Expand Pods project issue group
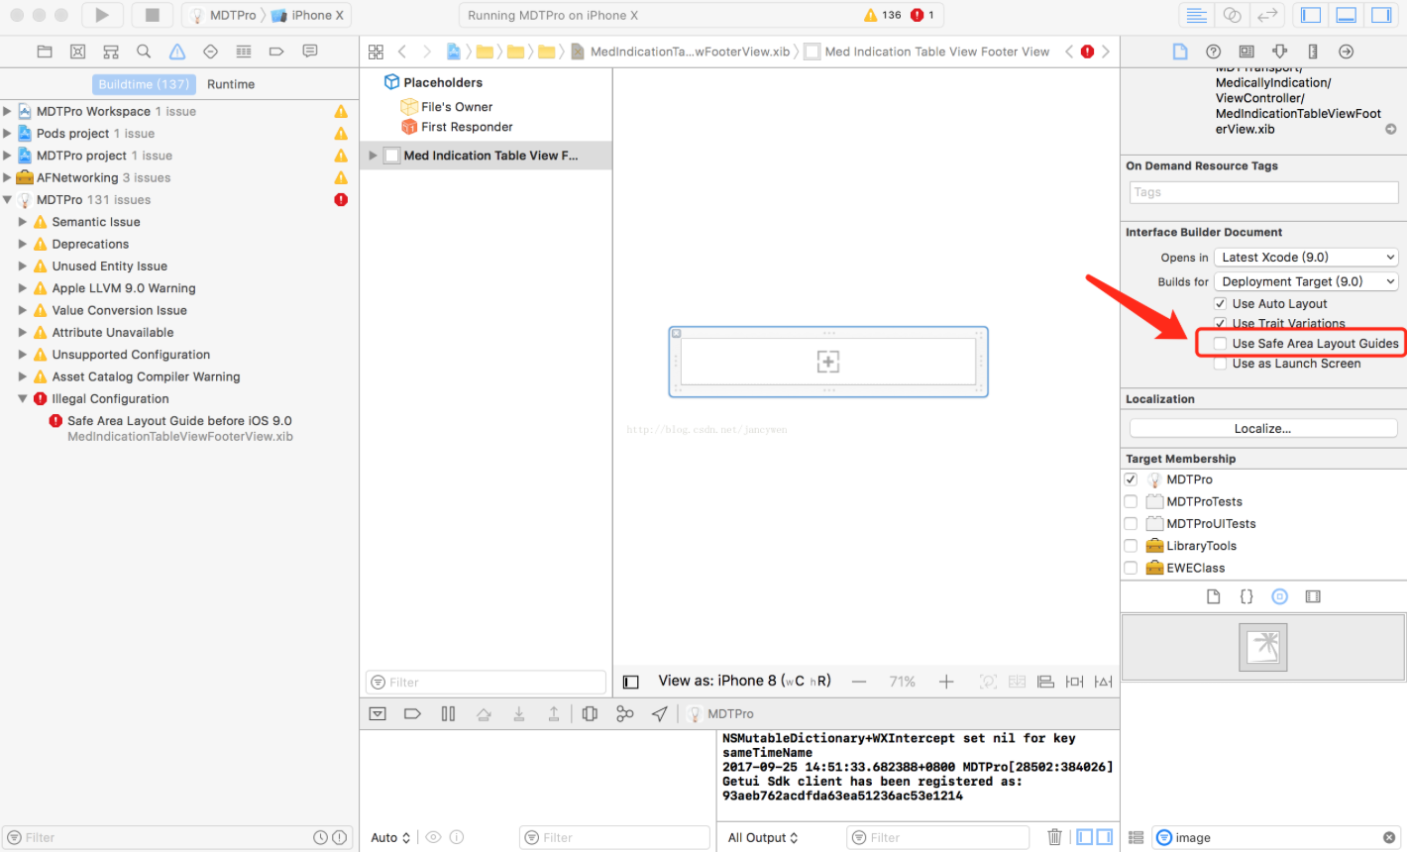This screenshot has width=1409, height=852. [8, 134]
